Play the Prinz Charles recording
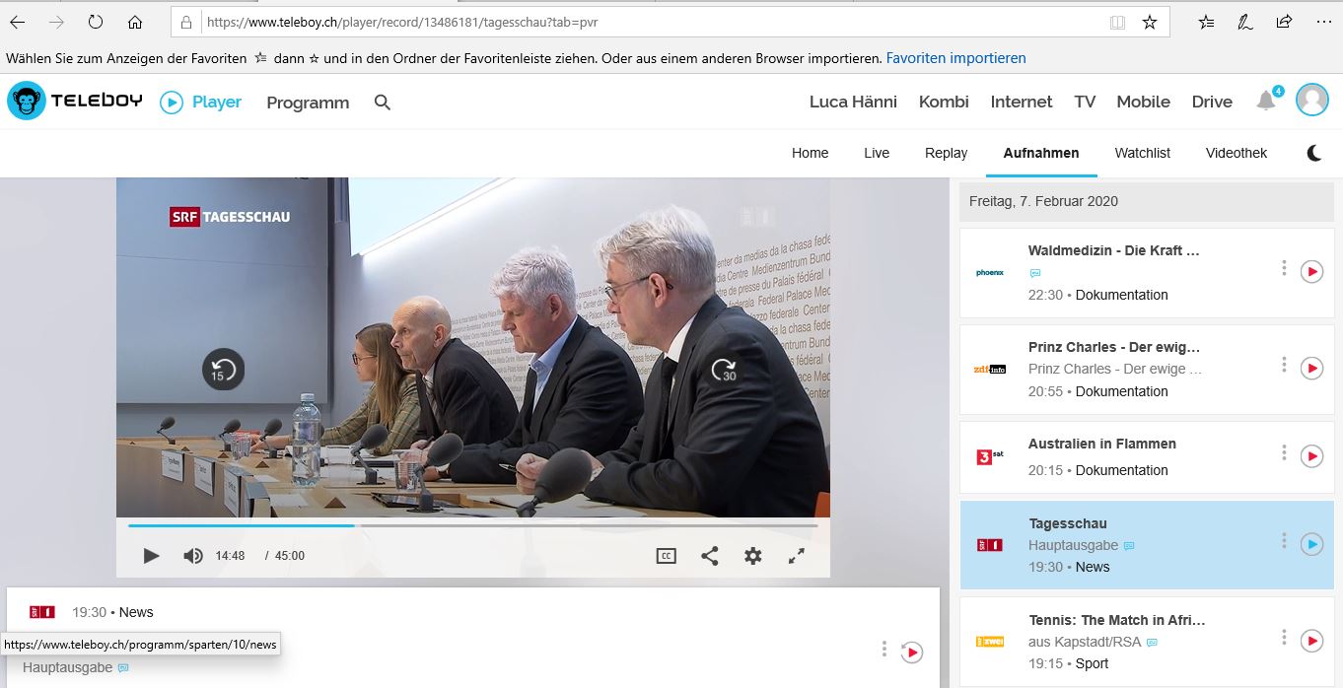This screenshot has width=1343, height=688. (1311, 369)
